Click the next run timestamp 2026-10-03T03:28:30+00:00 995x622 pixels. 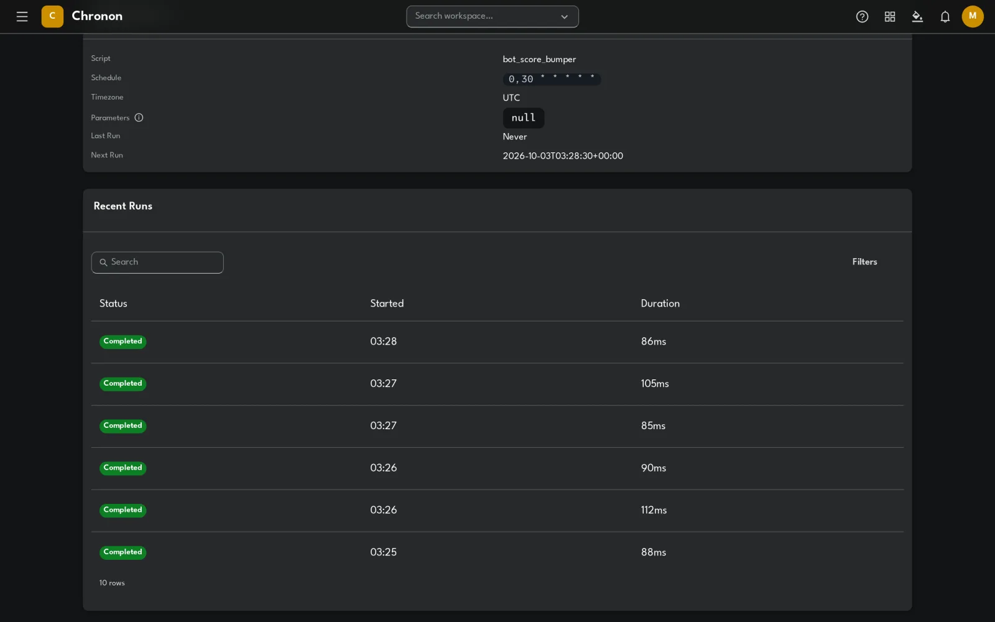563,156
